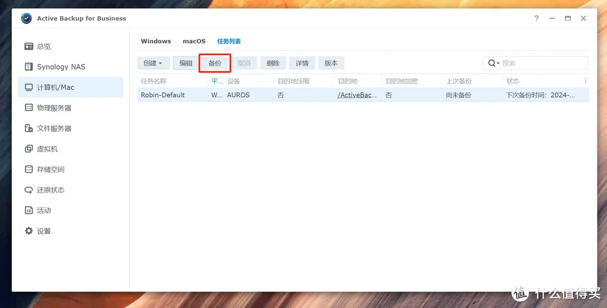Switch to the 任务列表 tab
607x308 pixels.
(x=229, y=41)
